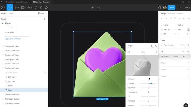The height and width of the screenshot is (107, 191).
Task: Click the user avatar in toolbar
Action: point(165,7)
